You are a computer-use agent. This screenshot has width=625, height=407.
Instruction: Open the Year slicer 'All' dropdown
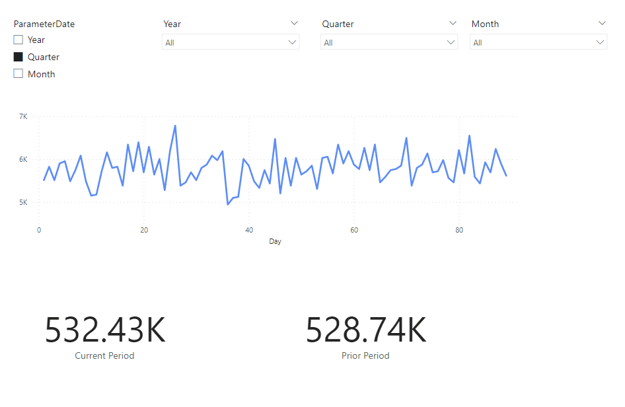pyautogui.click(x=231, y=42)
